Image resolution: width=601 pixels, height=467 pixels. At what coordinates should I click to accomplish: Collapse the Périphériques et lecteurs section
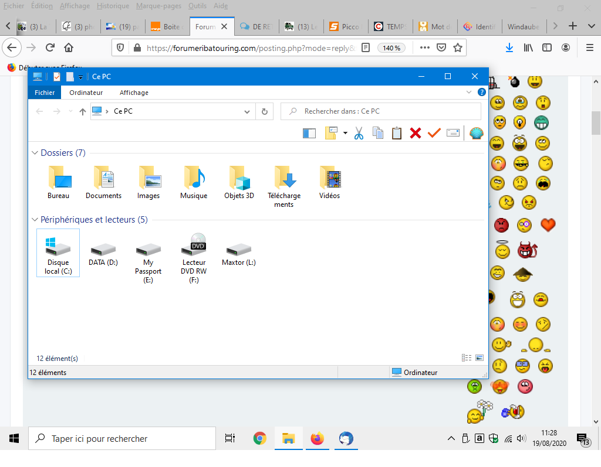coord(35,220)
